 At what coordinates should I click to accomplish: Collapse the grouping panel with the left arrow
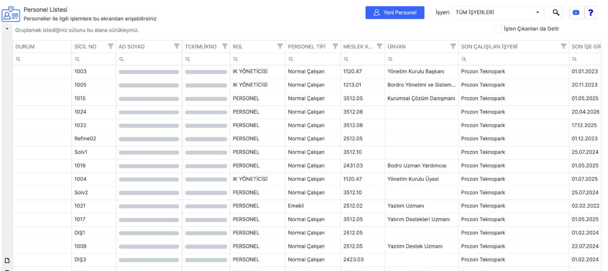(x=6, y=30)
